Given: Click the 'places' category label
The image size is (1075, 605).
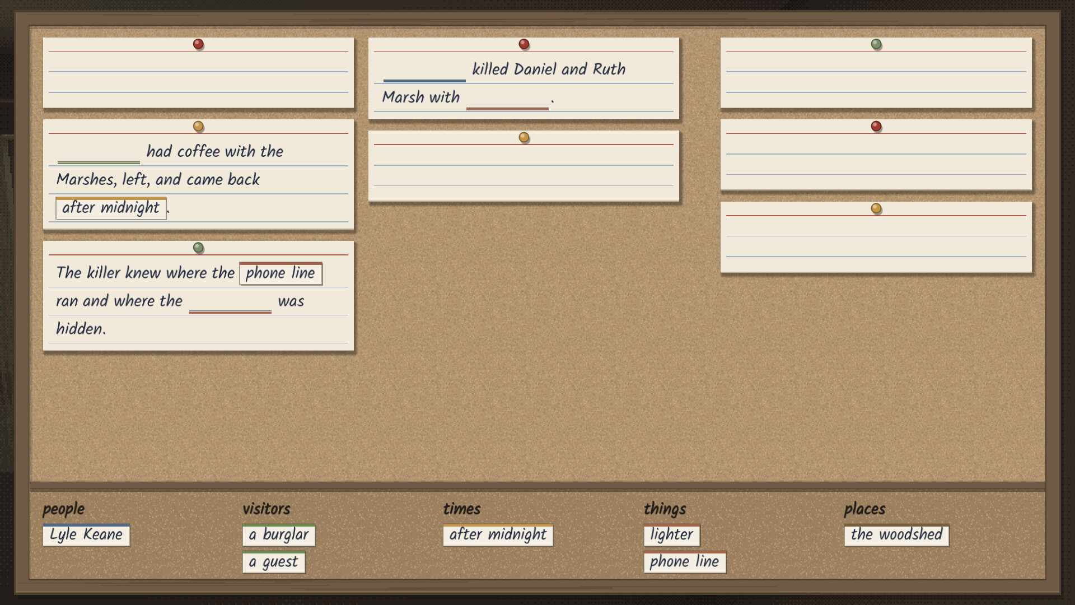Looking at the screenshot, I should [864, 509].
